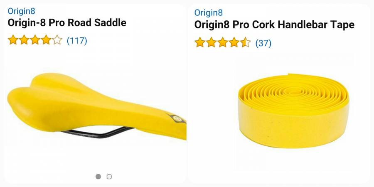
Task: Click the first gold star of the saddle rating
Action: pyautogui.click(x=13, y=40)
